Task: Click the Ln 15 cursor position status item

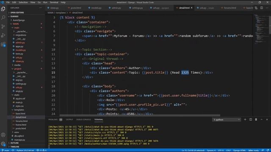Action: (x=193, y=150)
